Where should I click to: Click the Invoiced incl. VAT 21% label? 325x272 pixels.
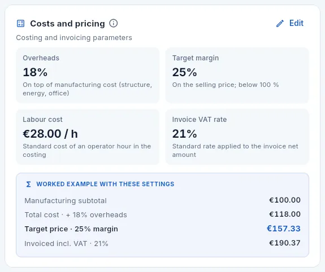[x=66, y=244]
